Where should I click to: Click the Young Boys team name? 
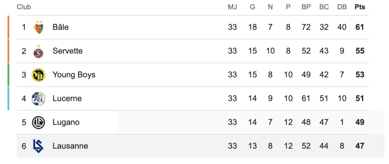pyautogui.click(x=74, y=75)
